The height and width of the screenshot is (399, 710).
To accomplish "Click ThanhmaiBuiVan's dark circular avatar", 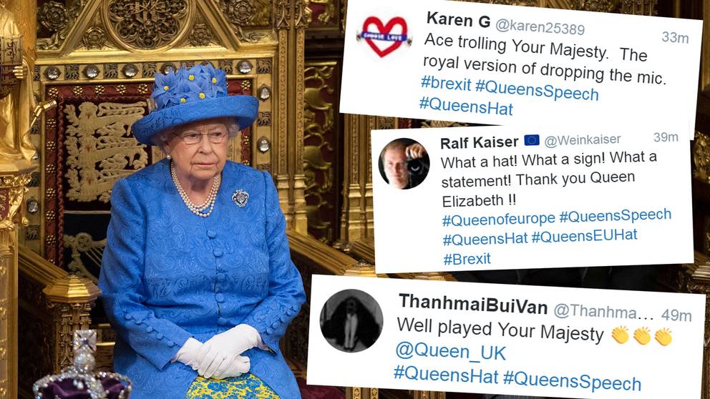I will (x=351, y=320).
